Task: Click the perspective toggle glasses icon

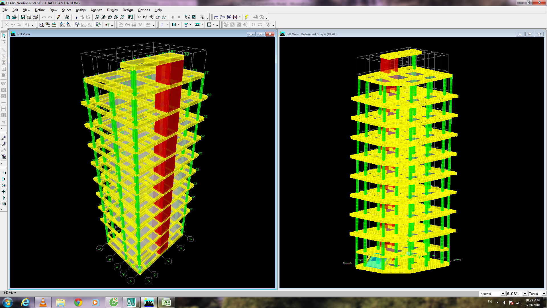Action: point(164,17)
